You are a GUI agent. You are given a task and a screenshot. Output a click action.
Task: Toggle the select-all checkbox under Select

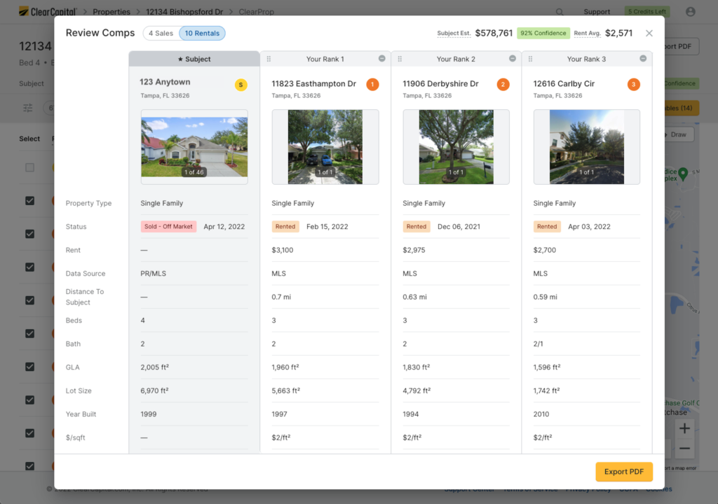[x=29, y=167]
